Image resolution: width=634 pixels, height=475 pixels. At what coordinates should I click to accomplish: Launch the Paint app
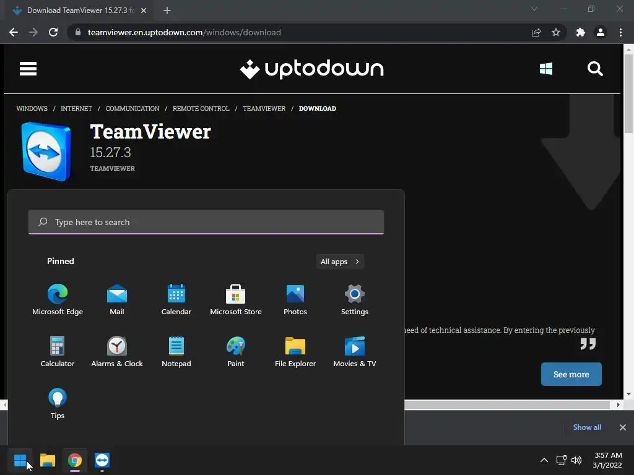click(236, 351)
